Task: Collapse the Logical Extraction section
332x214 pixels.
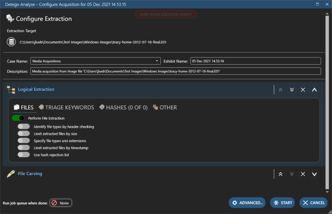Action: [x=314, y=90]
